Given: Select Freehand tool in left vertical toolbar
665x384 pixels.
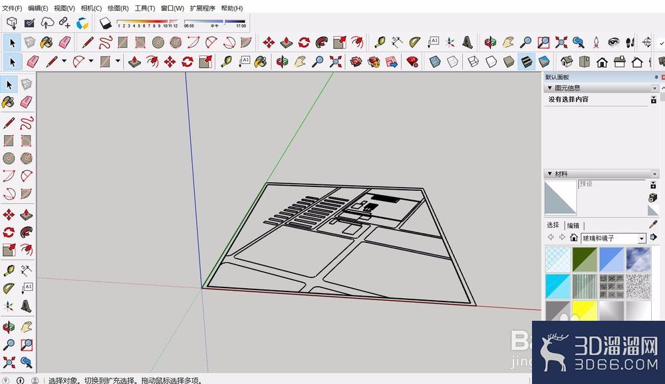Looking at the screenshot, I should point(27,123).
